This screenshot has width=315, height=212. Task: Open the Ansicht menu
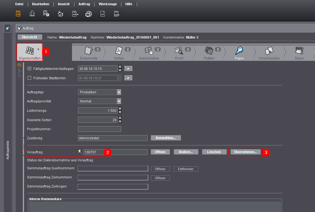(64, 4)
